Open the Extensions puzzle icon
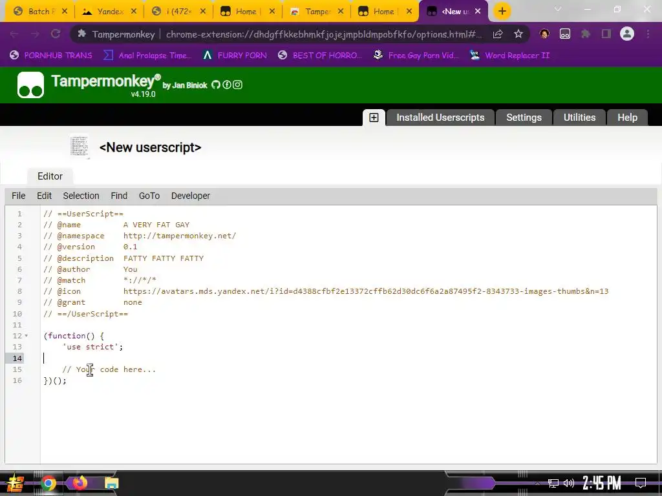The width and height of the screenshot is (662, 496). click(x=586, y=34)
